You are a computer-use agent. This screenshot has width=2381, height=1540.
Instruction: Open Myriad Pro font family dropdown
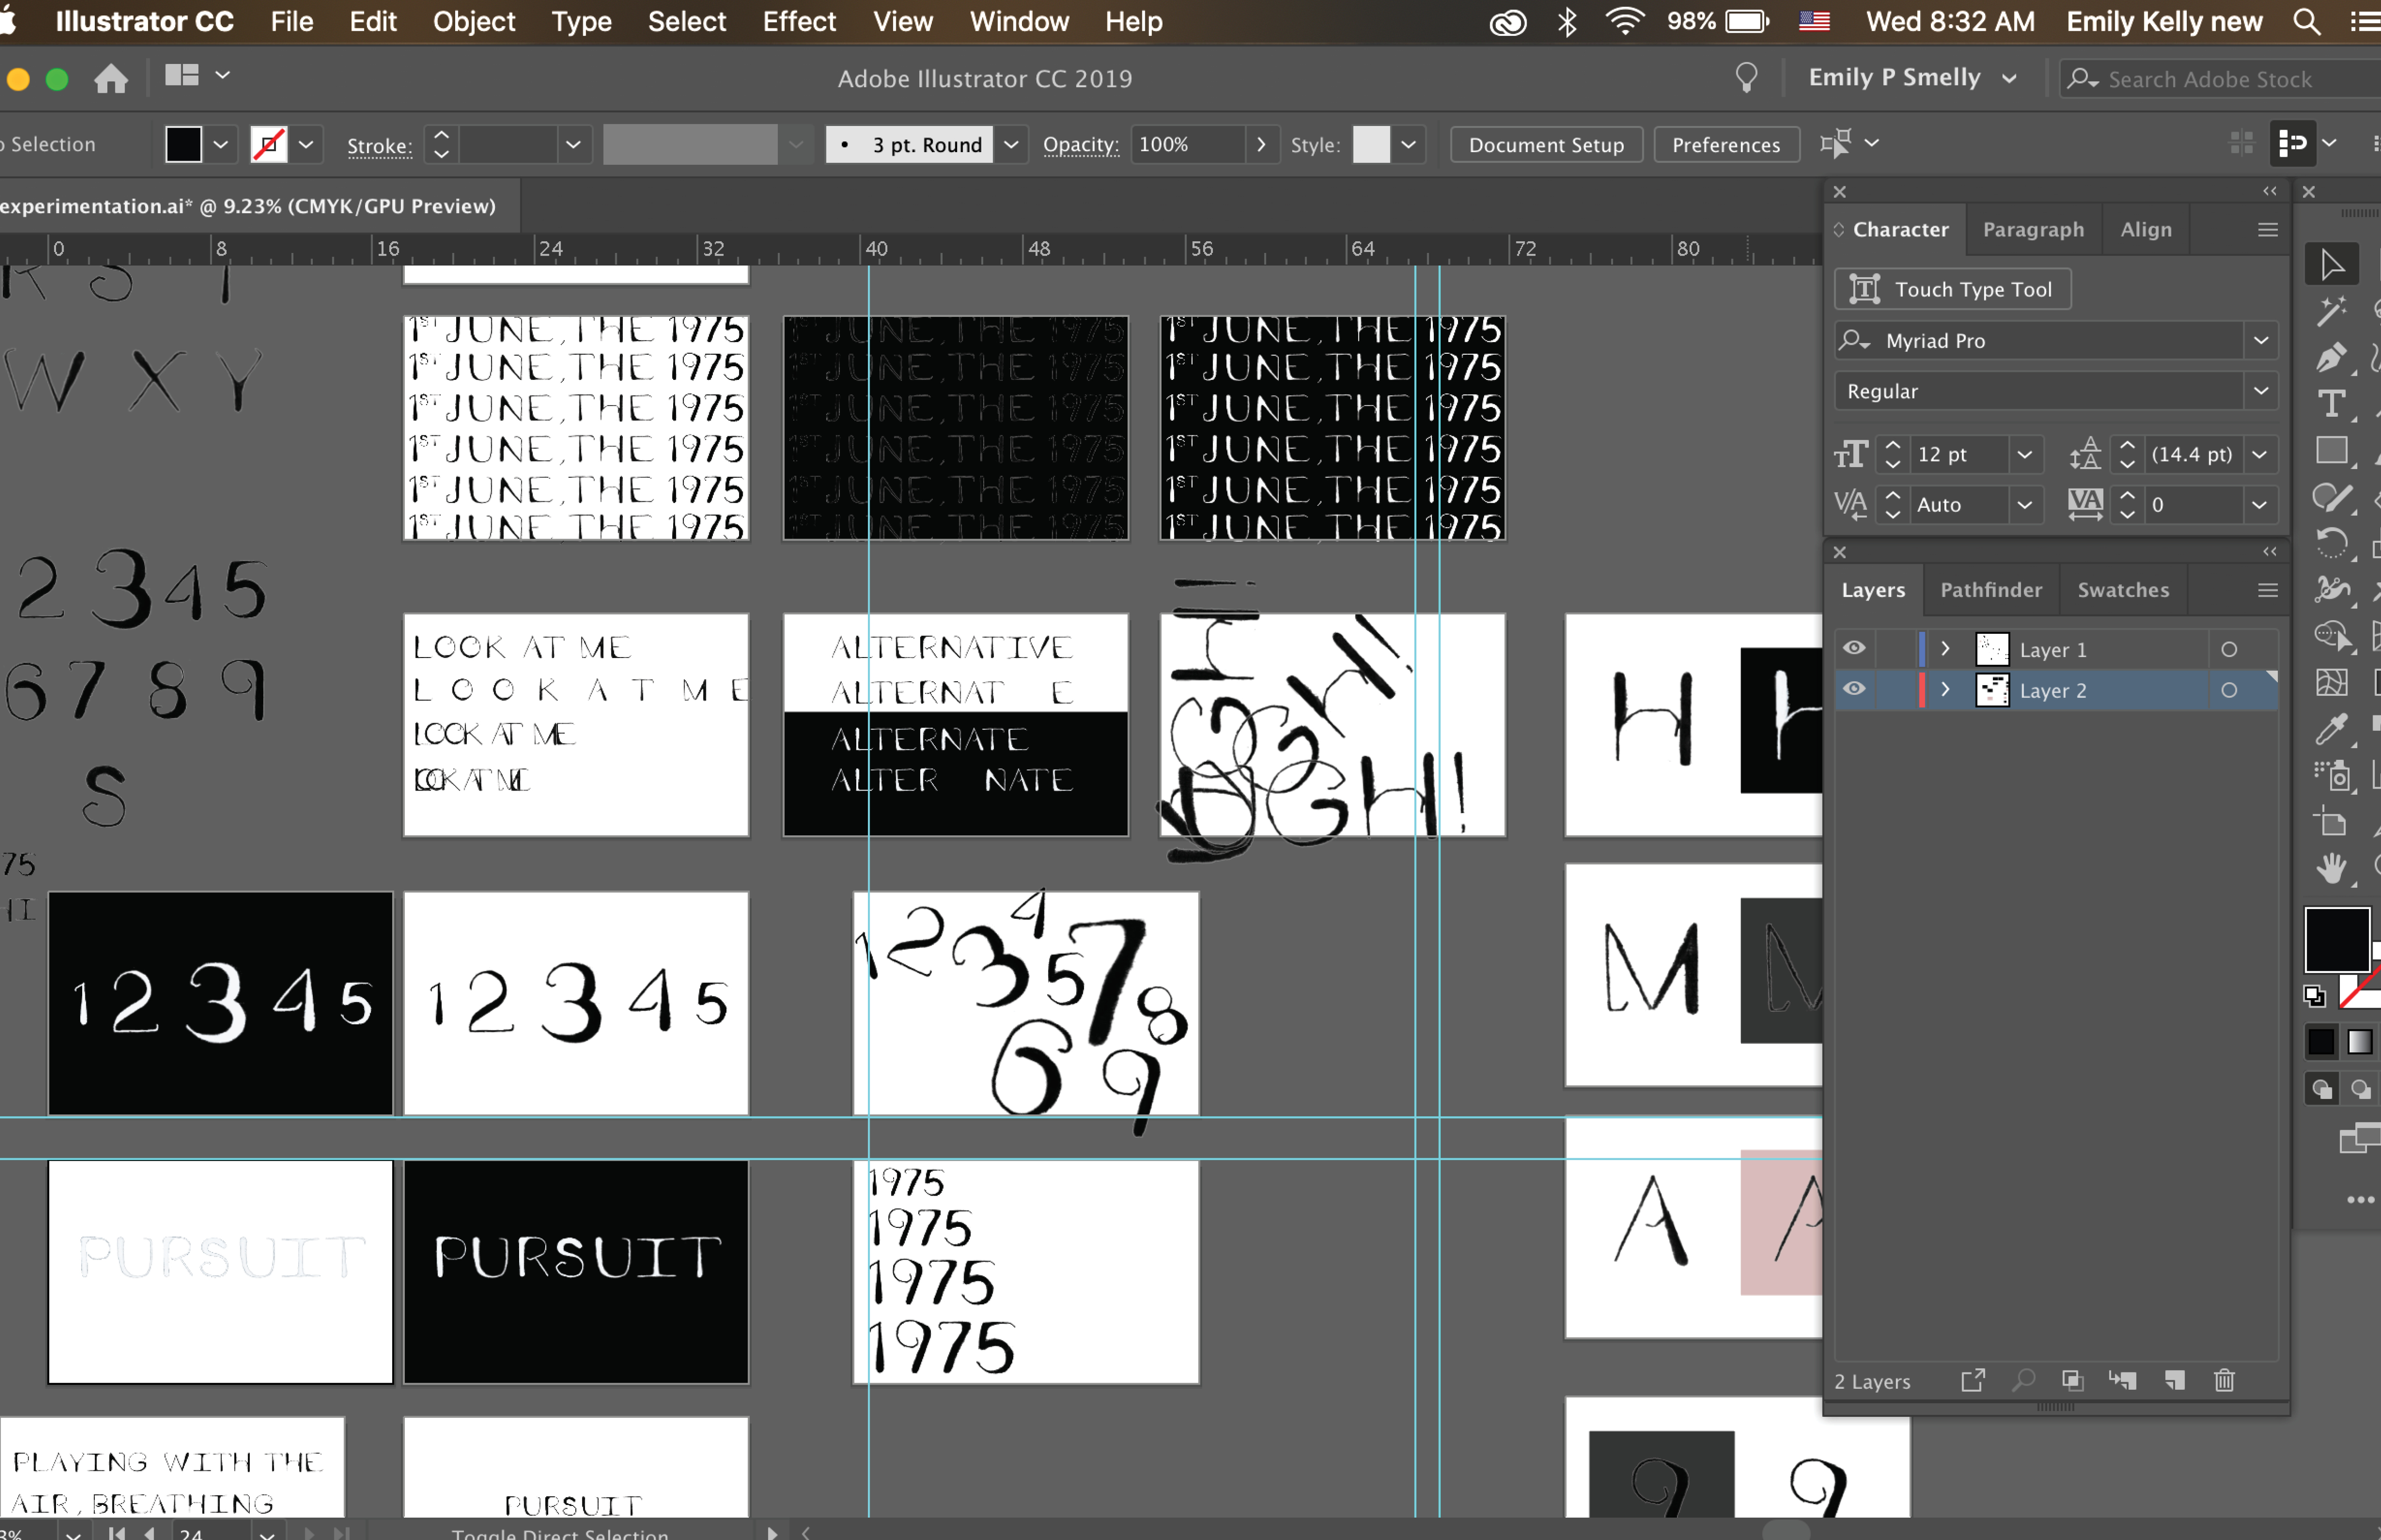[x=2261, y=341]
